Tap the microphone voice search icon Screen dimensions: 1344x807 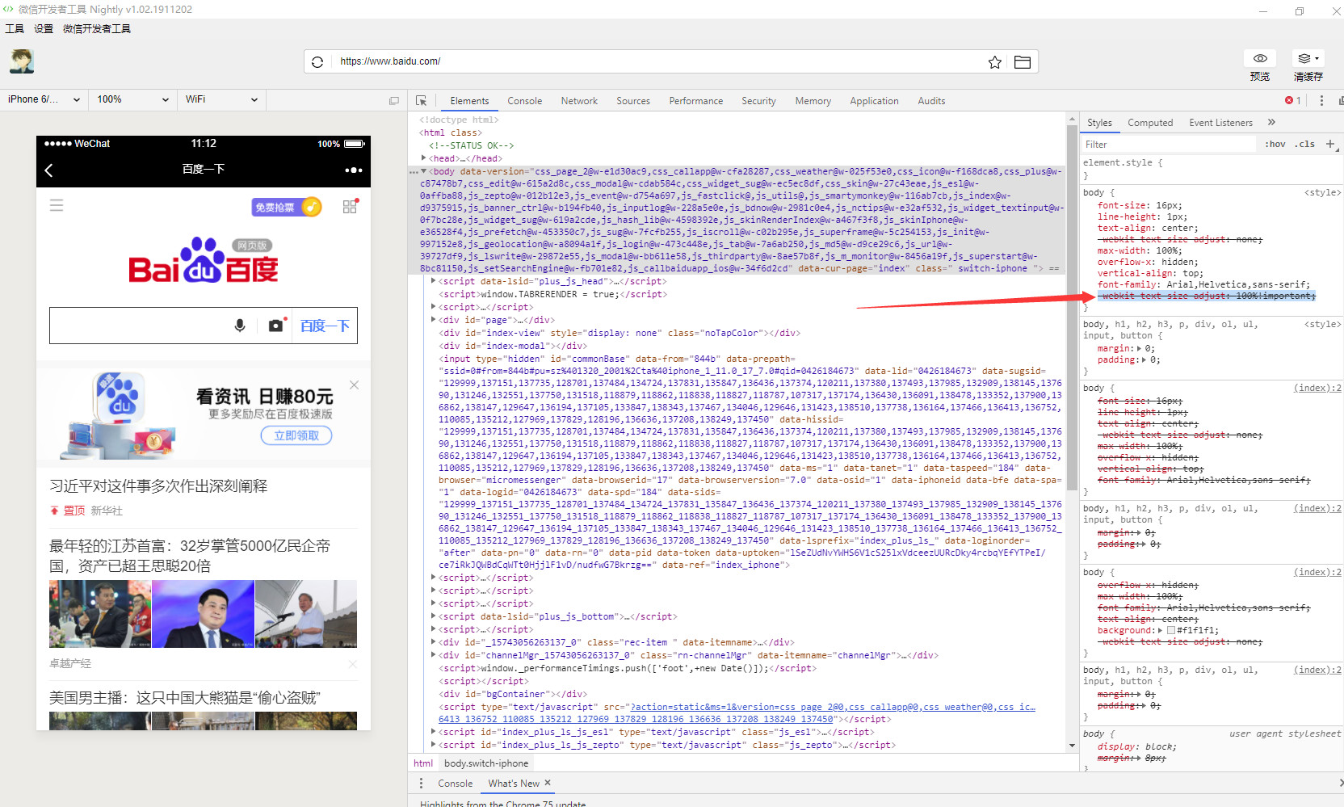click(x=240, y=326)
